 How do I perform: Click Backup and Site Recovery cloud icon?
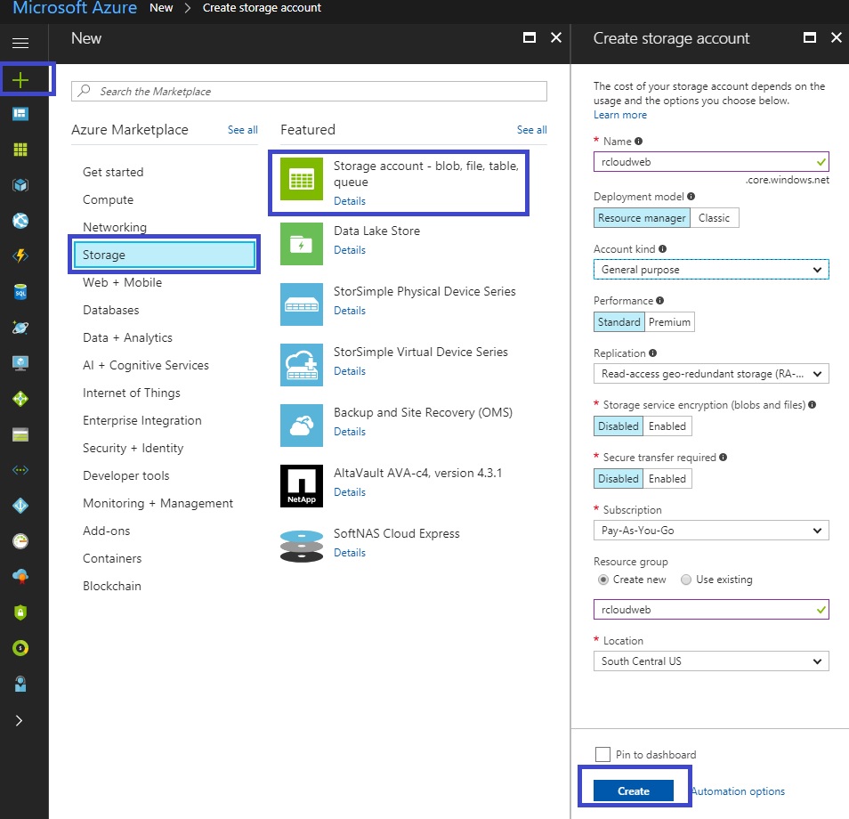(x=302, y=425)
